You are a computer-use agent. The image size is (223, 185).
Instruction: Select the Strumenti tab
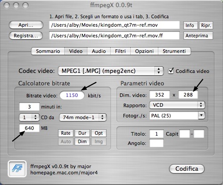[x=174, y=51]
